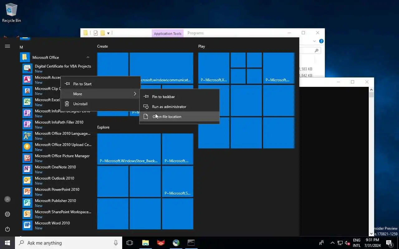The image size is (399, 249).
Task: Open the Settings gear in Start menu
Action: click(x=7, y=214)
